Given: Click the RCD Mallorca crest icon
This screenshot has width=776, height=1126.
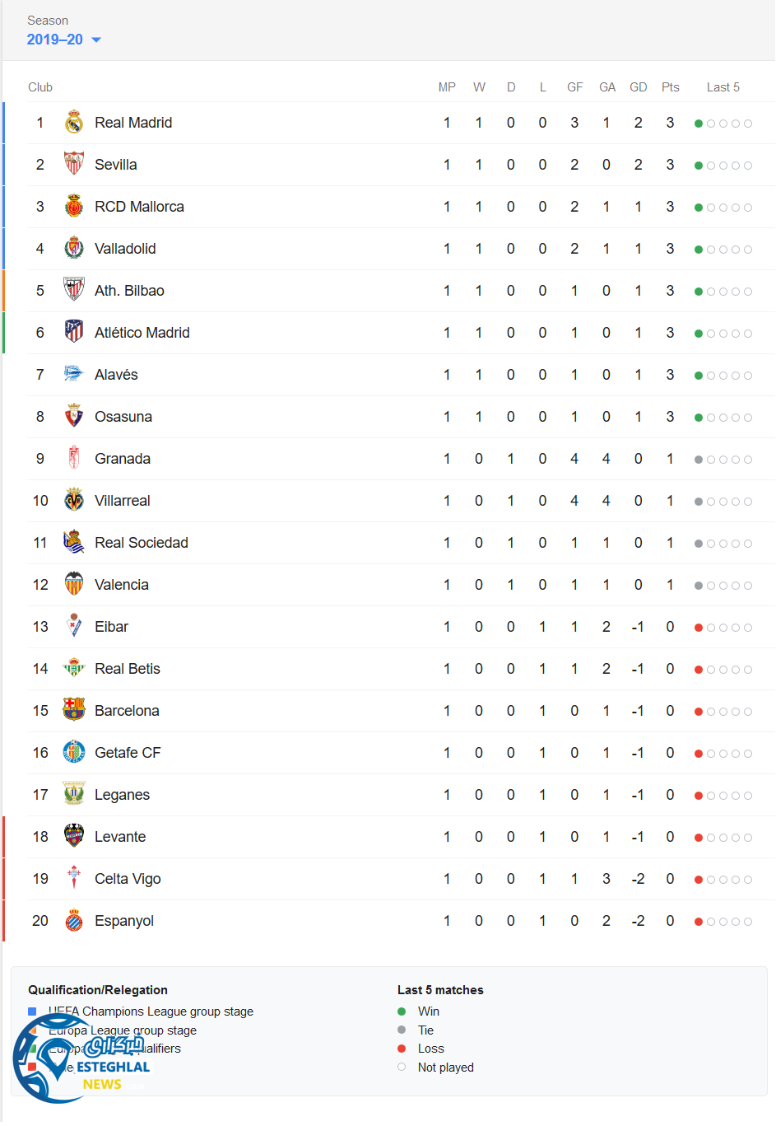Looking at the screenshot, I should point(74,207).
